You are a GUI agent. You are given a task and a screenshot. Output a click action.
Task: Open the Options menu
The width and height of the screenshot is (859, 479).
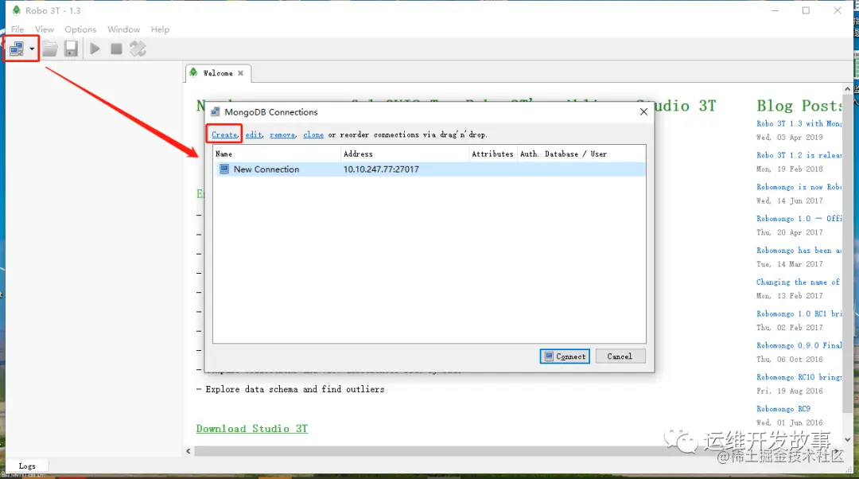pos(80,29)
